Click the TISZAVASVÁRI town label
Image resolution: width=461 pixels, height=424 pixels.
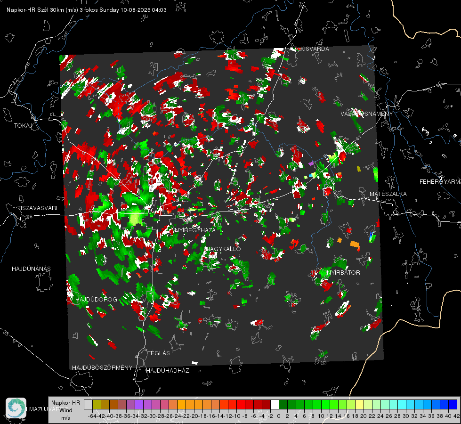[x=37, y=208]
